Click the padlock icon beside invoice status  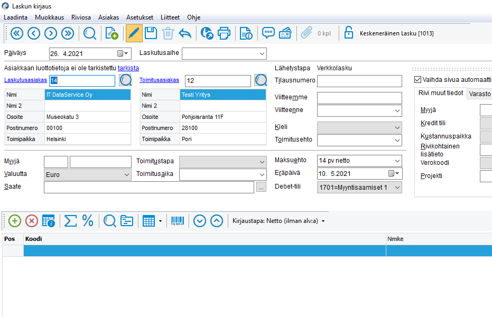coord(348,33)
